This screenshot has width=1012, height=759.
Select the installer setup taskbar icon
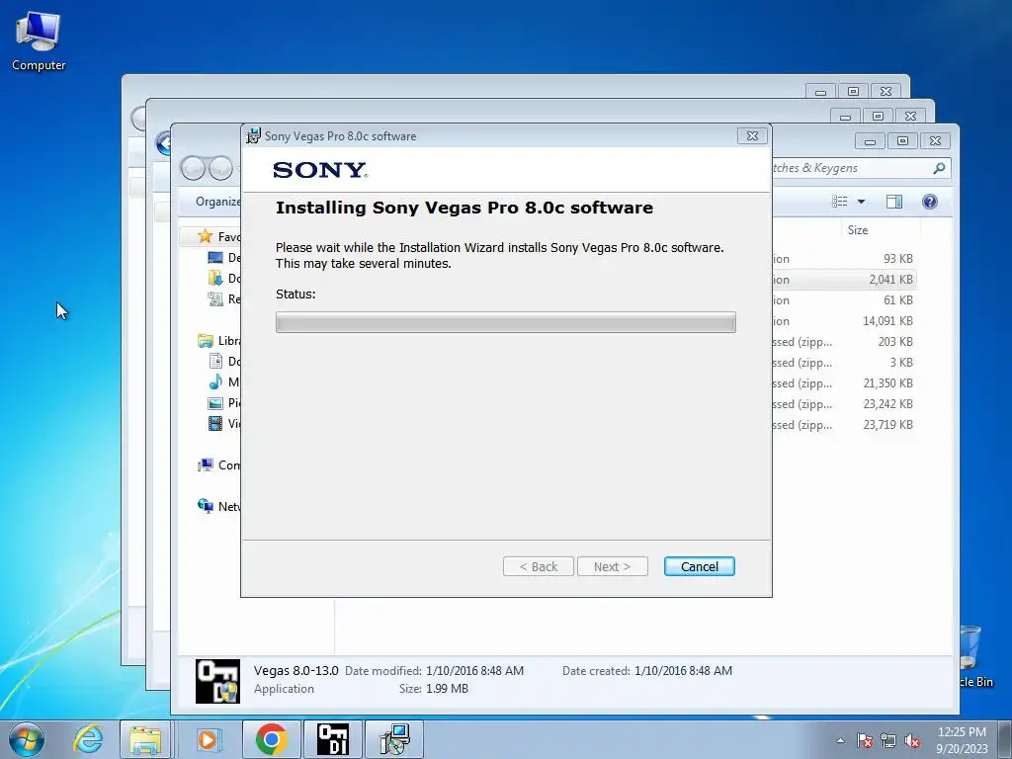pyautogui.click(x=394, y=739)
